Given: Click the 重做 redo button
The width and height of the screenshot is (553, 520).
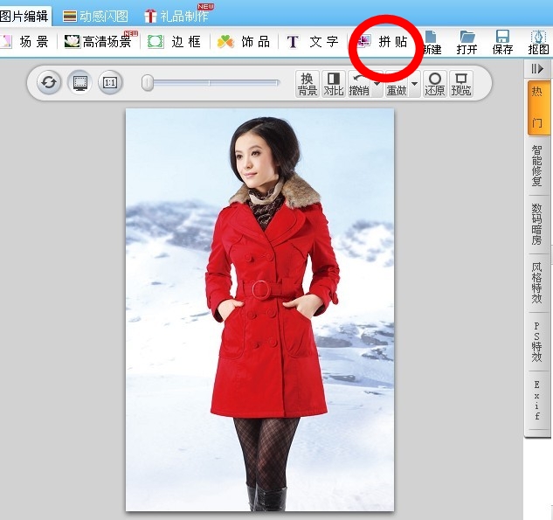Looking at the screenshot, I should pos(397,84).
